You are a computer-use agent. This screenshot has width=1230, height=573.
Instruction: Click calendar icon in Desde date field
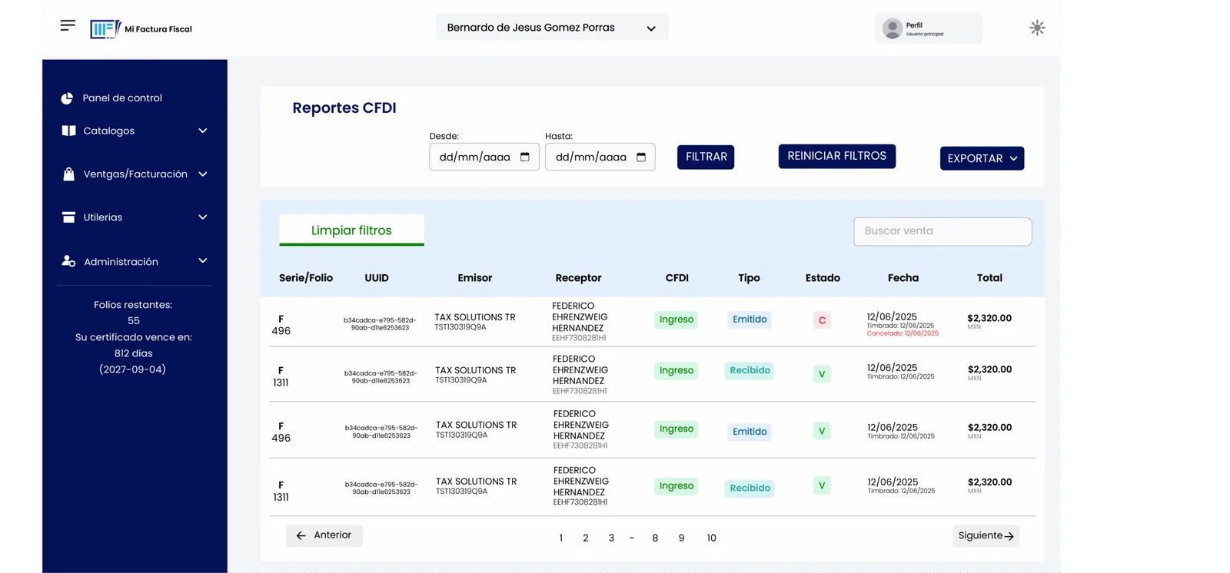coord(525,157)
